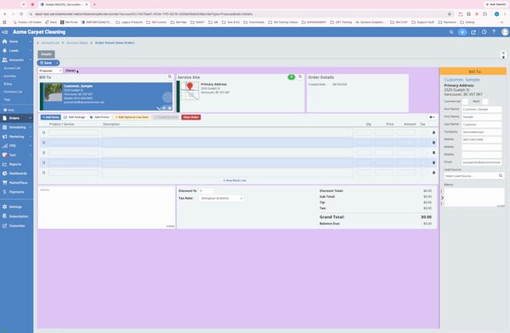This screenshot has width=510, height=333.
Task: Expand the Orders sidebar chevron
Action: point(31,118)
